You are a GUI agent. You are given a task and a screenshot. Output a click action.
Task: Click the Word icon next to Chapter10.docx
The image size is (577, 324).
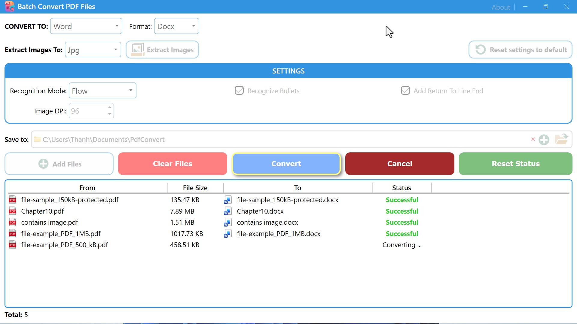point(227,211)
